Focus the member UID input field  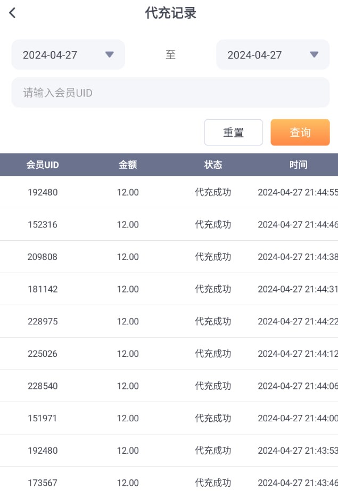click(170, 93)
